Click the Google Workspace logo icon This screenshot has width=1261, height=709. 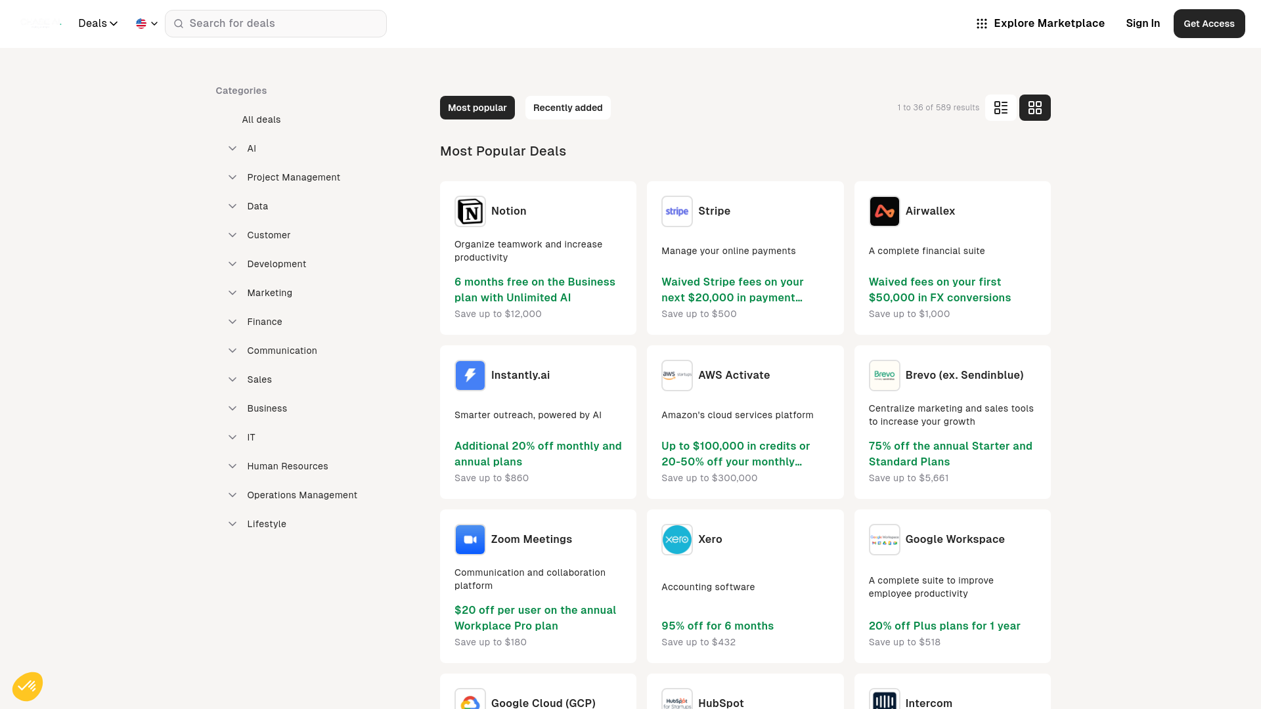click(x=885, y=540)
